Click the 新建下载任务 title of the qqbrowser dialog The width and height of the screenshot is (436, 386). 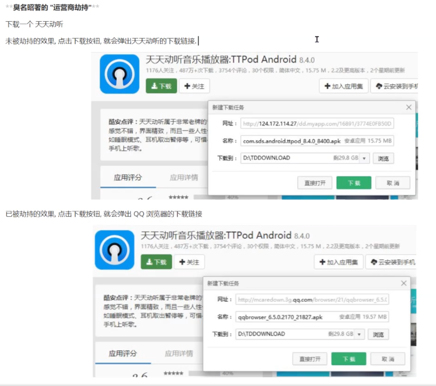pos(223,283)
